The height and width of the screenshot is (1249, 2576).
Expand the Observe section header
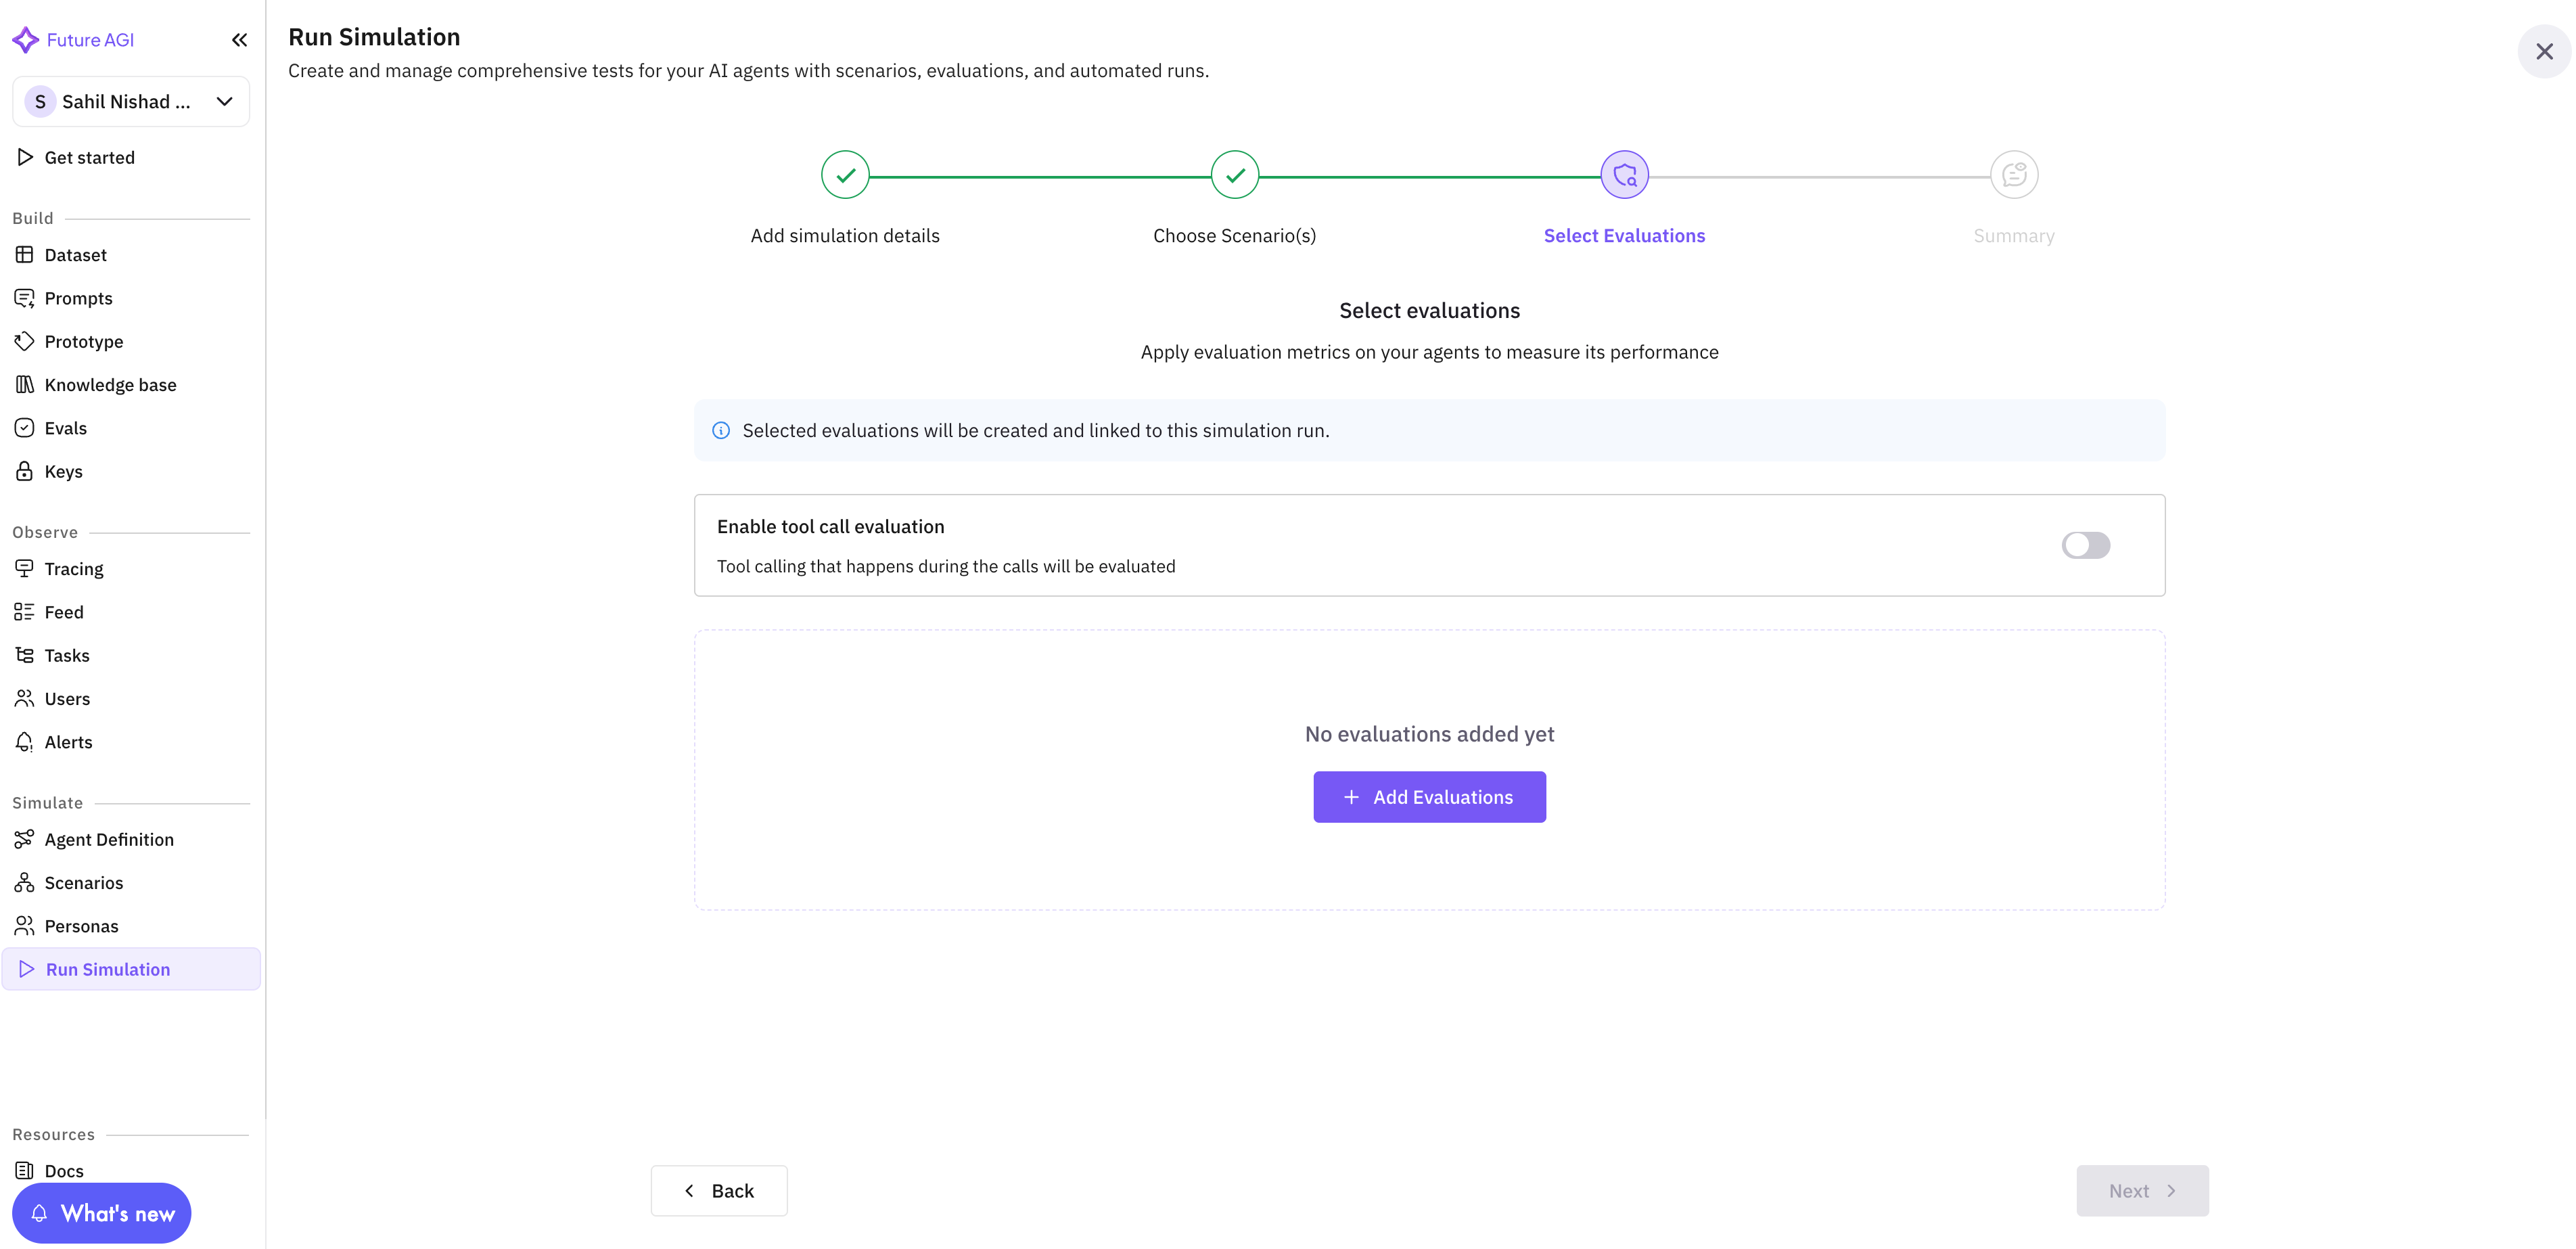[x=45, y=531]
